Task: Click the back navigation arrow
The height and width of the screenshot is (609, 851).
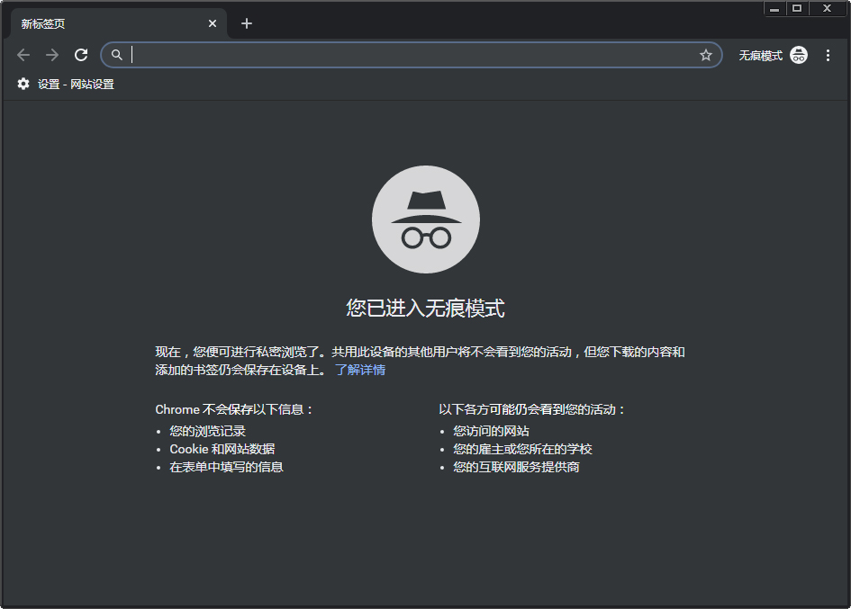Action: (x=23, y=55)
